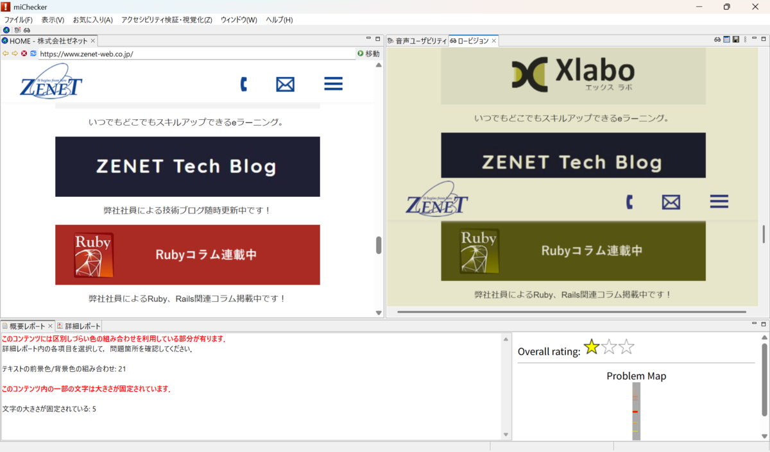Click the mail envelope icon in low vision view
Viewport: 770px width, 452px height.
point(671,202)
